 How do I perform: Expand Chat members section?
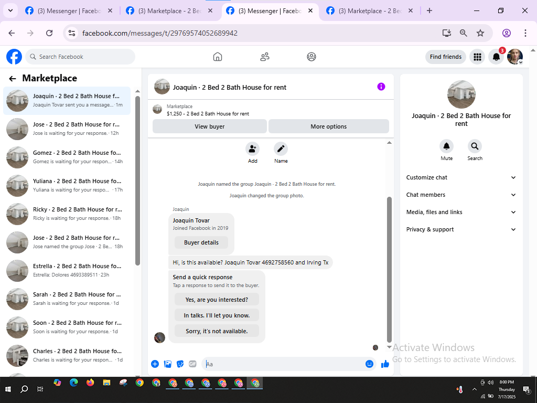461,195
